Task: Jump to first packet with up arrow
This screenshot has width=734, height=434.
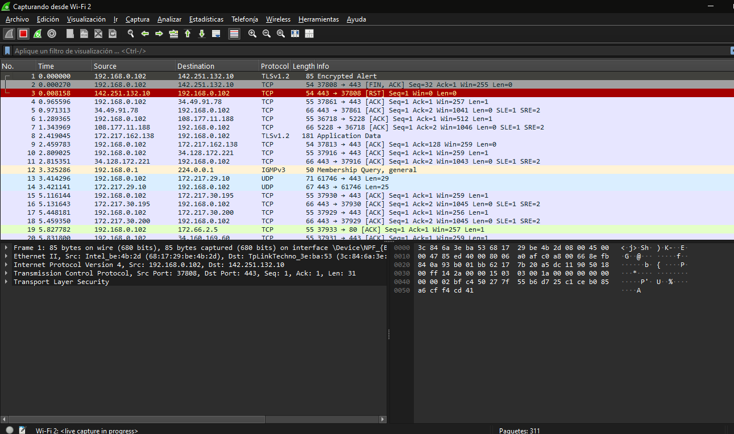Action: click(188, 34)
